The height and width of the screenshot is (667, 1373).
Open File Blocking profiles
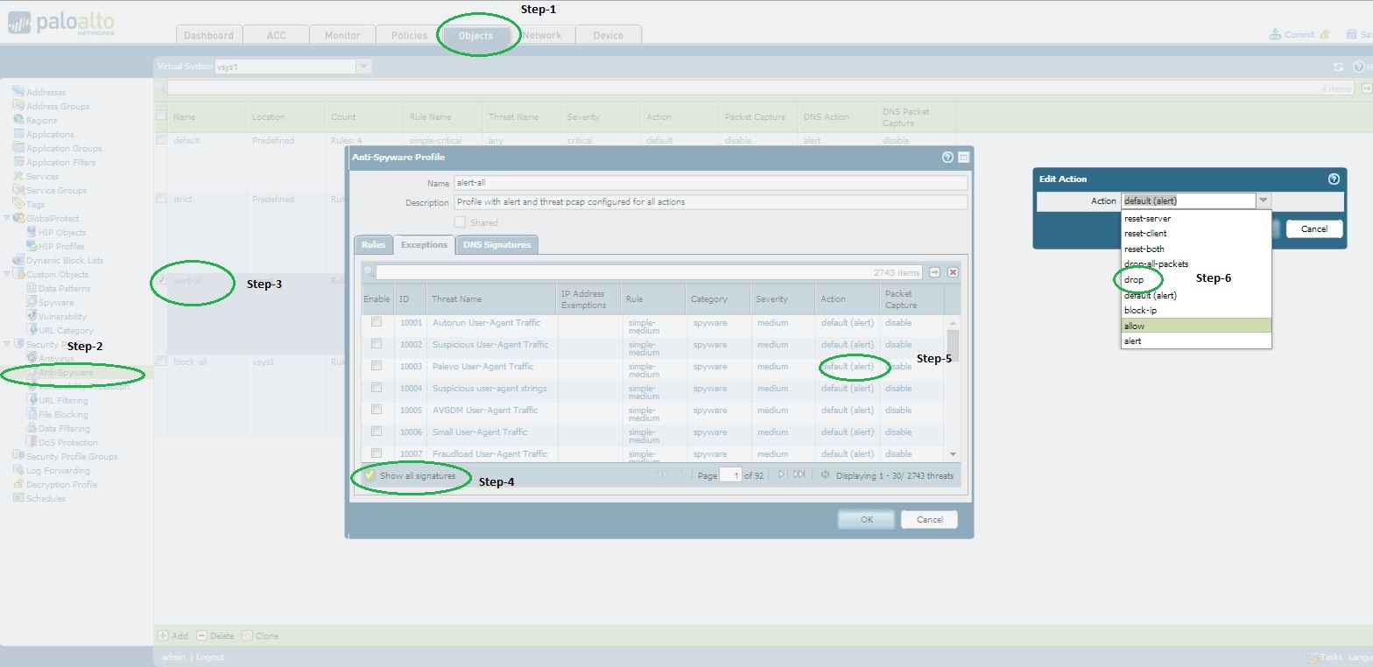63,414
